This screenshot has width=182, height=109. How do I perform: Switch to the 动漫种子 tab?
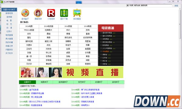(x=99, y=82)
